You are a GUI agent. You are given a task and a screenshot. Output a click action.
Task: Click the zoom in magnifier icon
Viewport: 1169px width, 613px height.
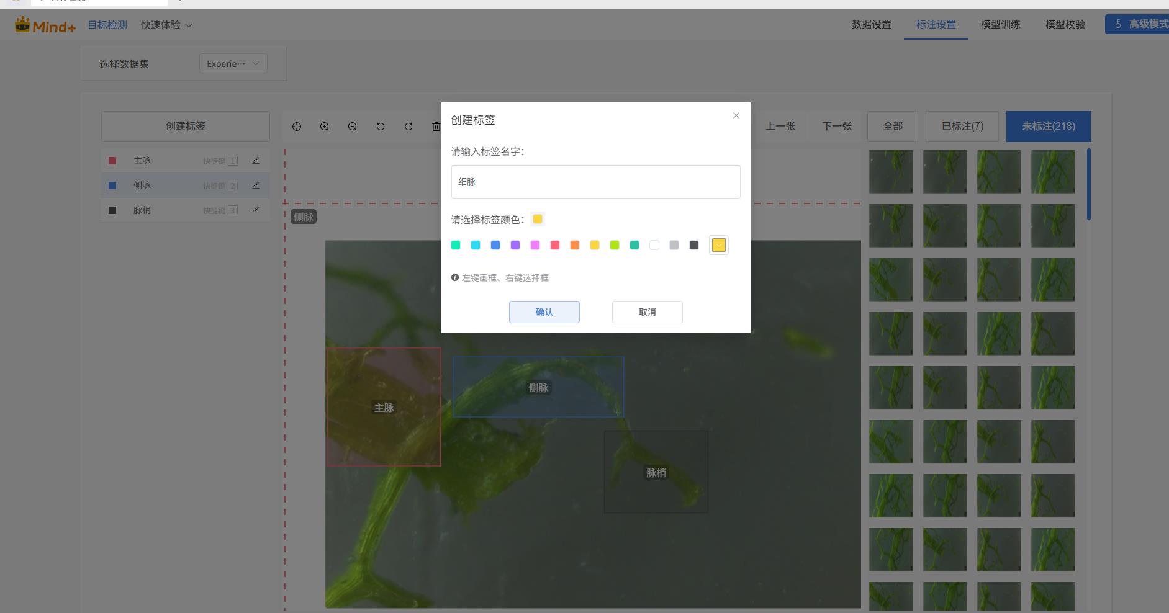tap(325, 127)
